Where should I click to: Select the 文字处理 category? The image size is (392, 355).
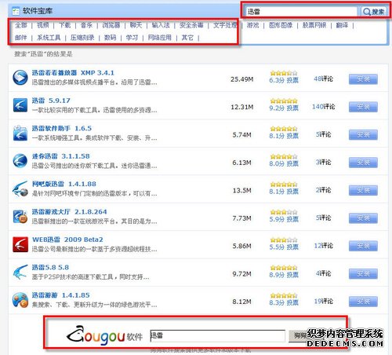225,25
